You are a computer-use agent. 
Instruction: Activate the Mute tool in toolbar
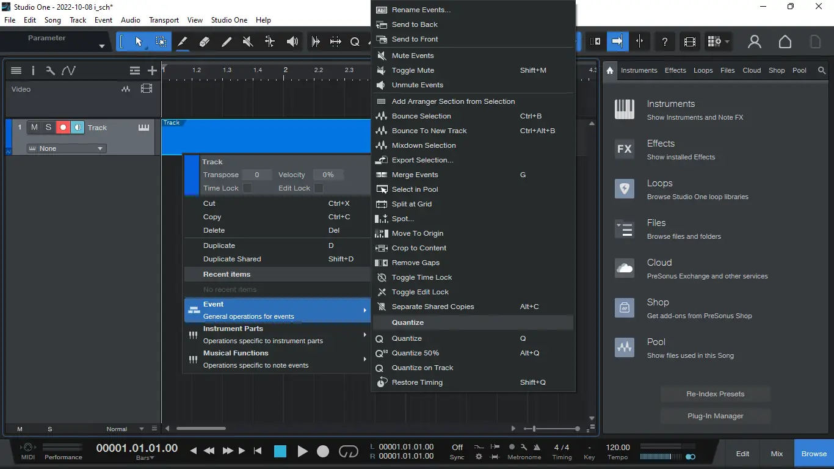coord(248,42)
